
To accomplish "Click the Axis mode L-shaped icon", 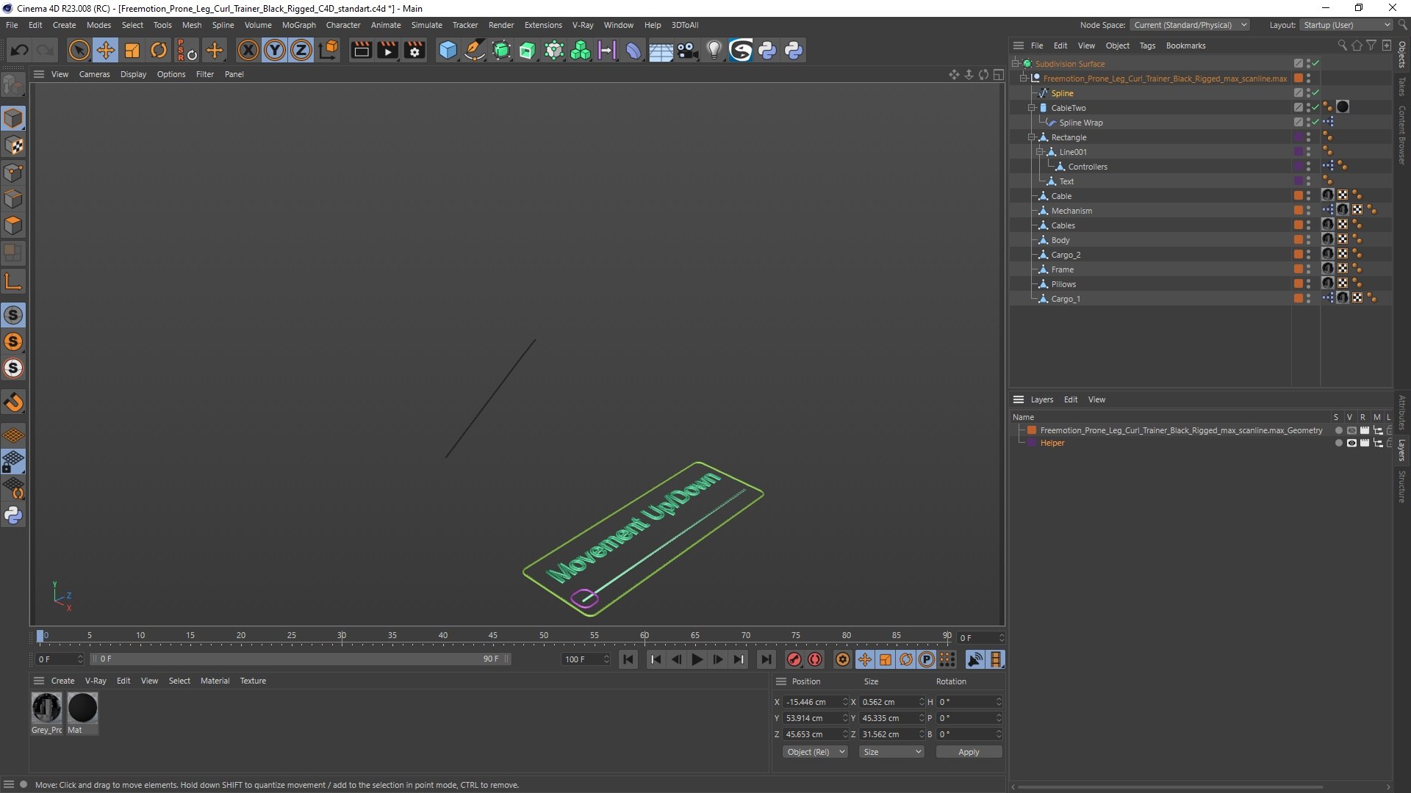I will coord(13,281).
